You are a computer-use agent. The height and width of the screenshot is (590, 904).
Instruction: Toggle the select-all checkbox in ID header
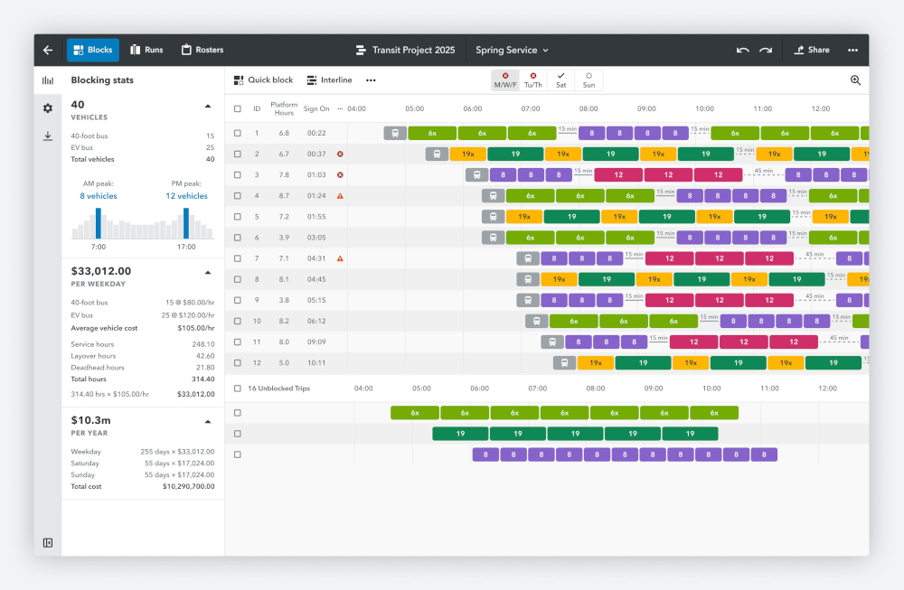click(238, 108)
